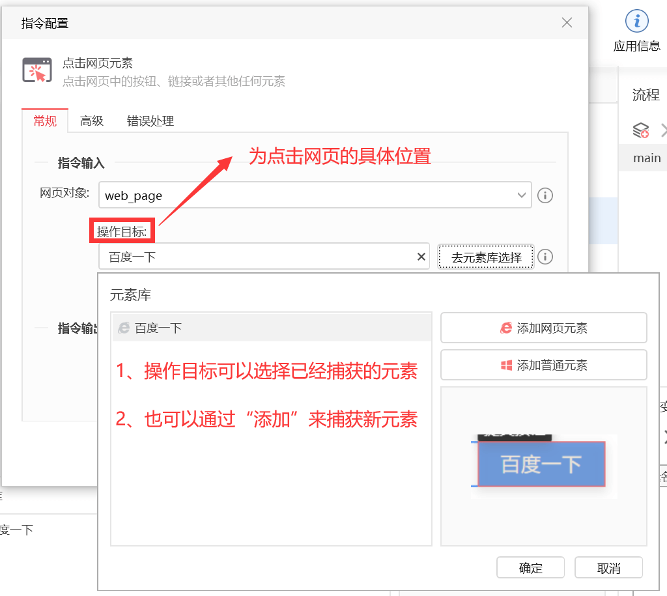Click 添加网页元素 button
667x596 pixels.
pyautogui.click(x=544, y=328)
